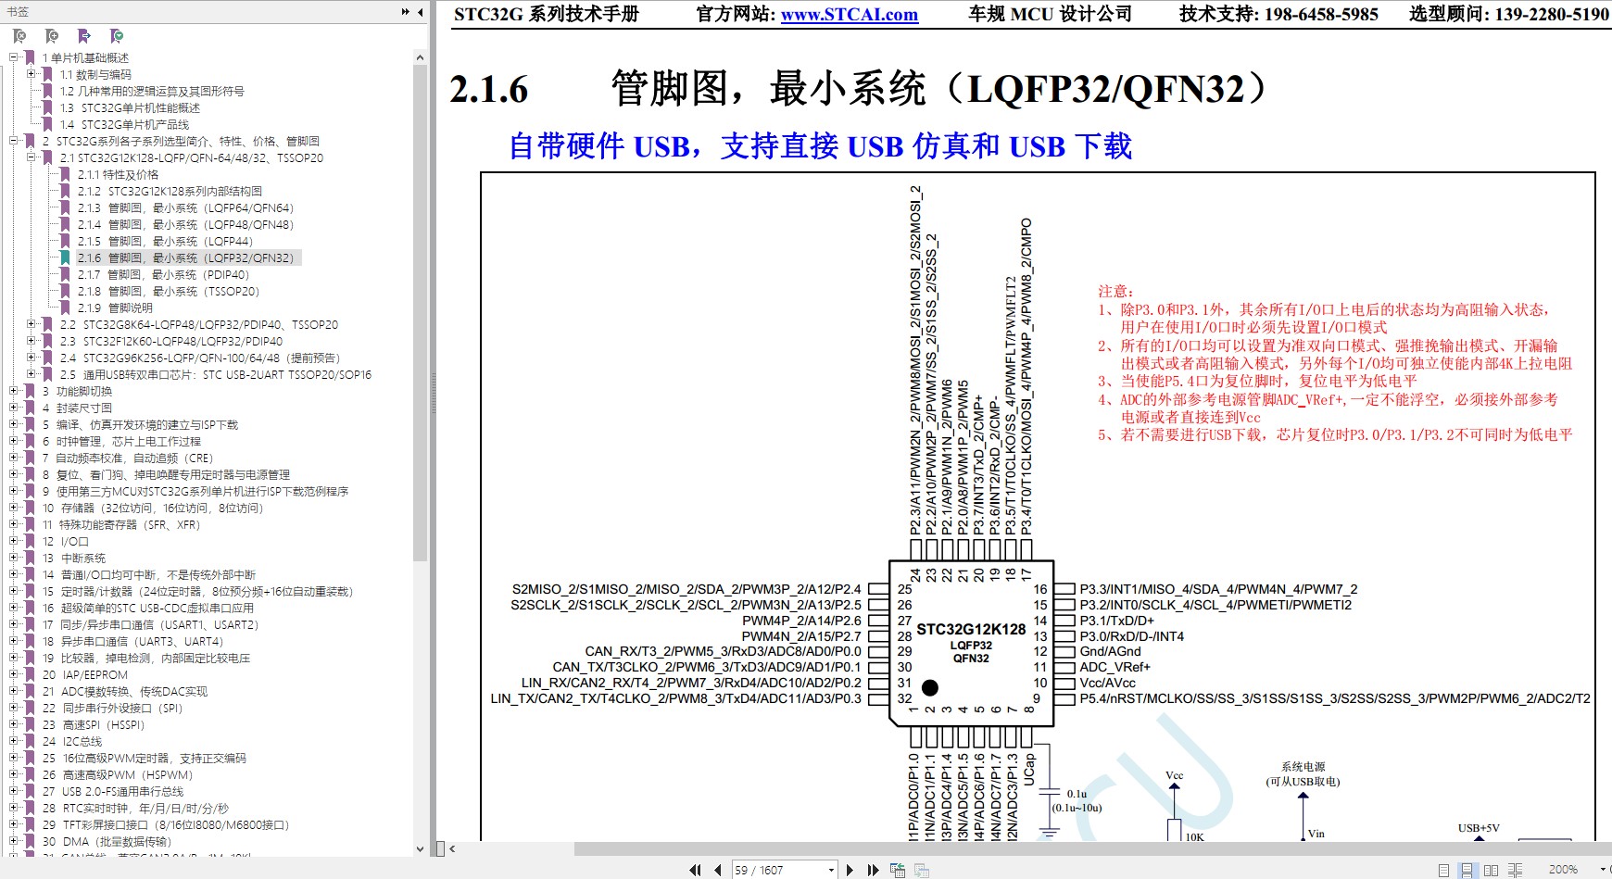Open the www.STCAI.com website link

pyautogui.click(x=850, y=15)
